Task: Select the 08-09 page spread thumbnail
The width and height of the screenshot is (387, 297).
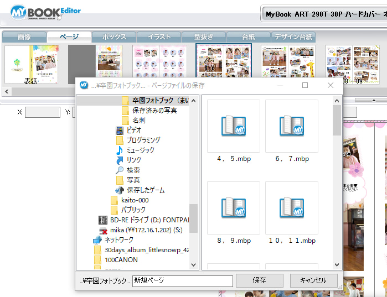Action: point(352,64)
